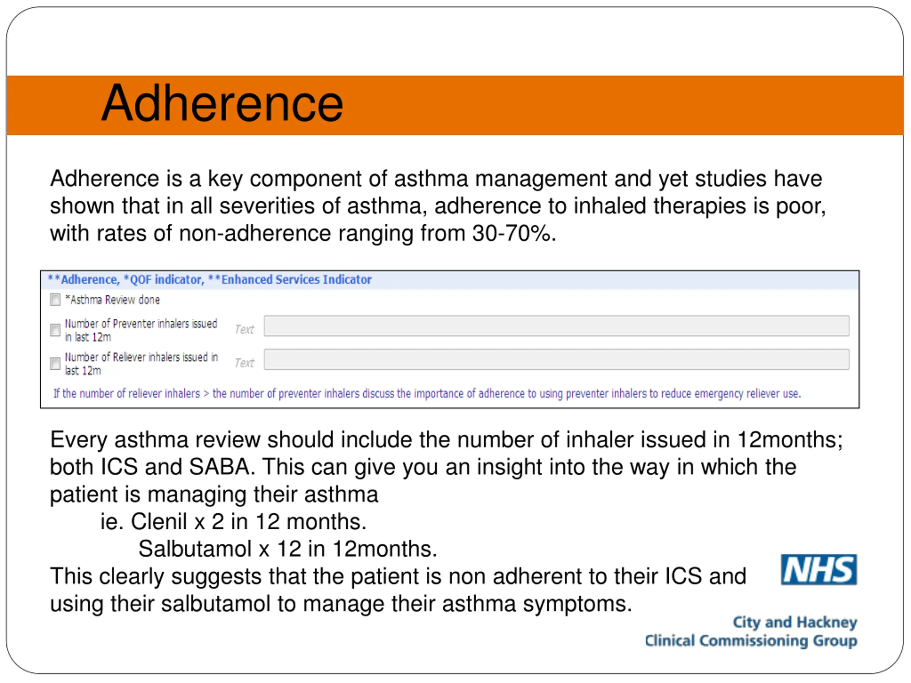Click the Number of Preventer inhalers label
Screen dimensions: 911x683
(141, 330)
